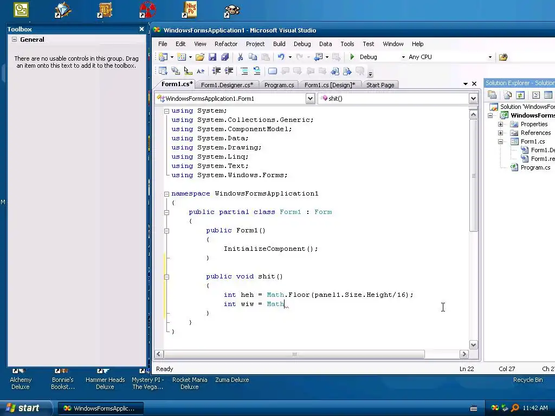The image size is (555, 416).
Task: Start debugging with the green play icon
Action: click(352, 57)
